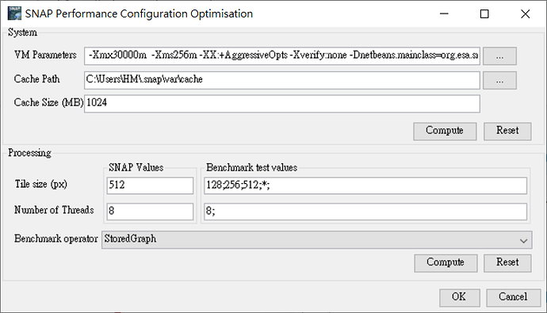Maximize the SNAP Performance dialog window
Screen dimensions: 547x313
pos(484,14)
